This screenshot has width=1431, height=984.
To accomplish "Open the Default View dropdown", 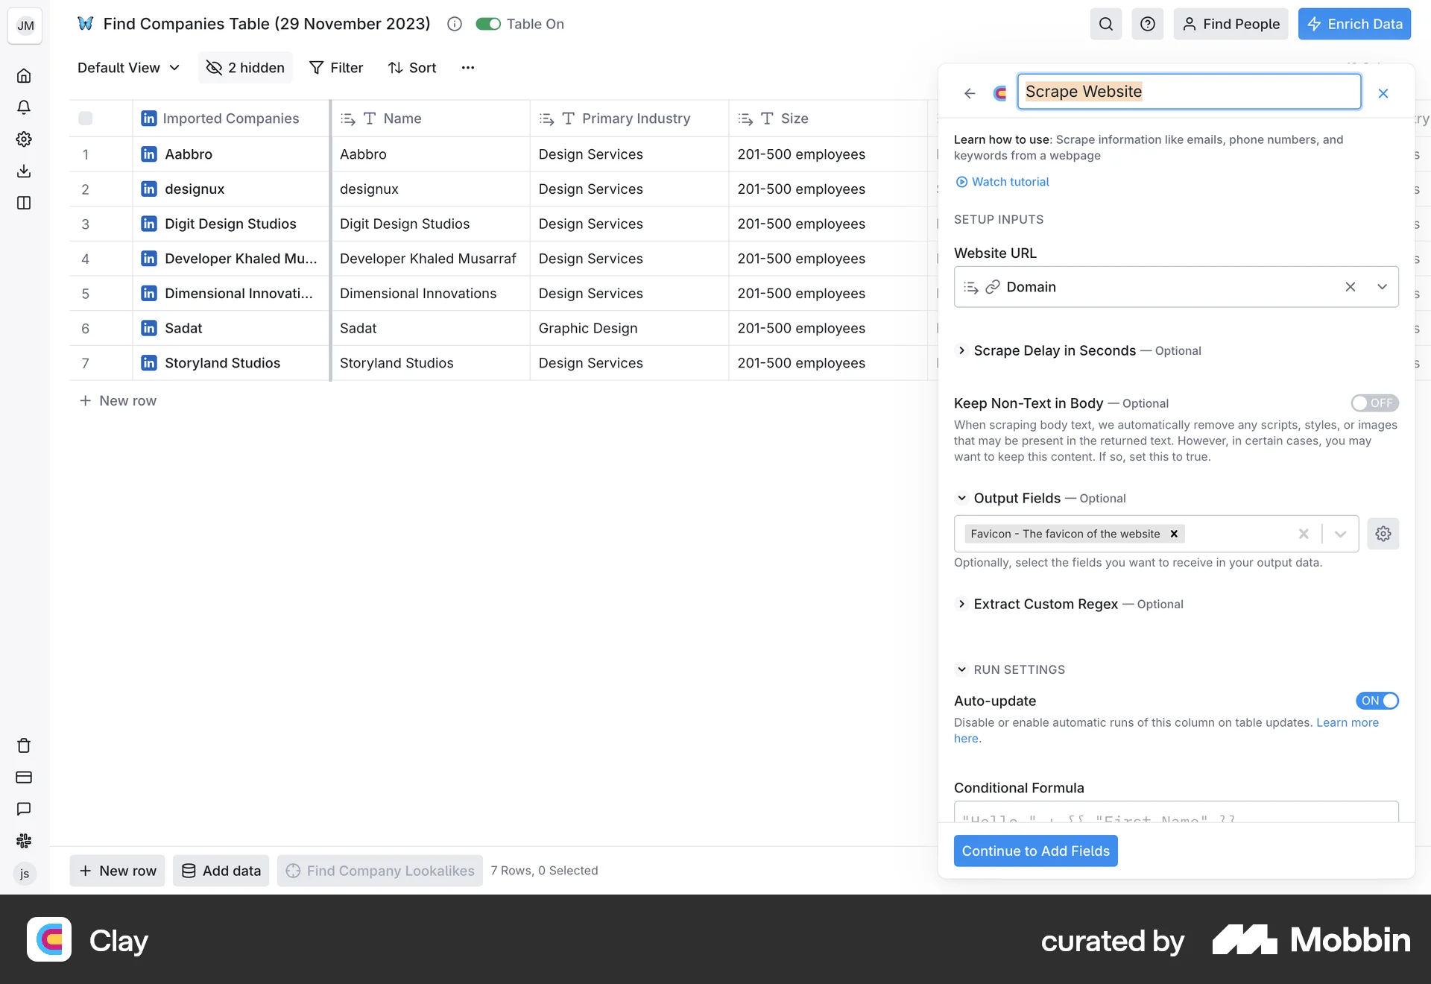I will coord(128,68).
